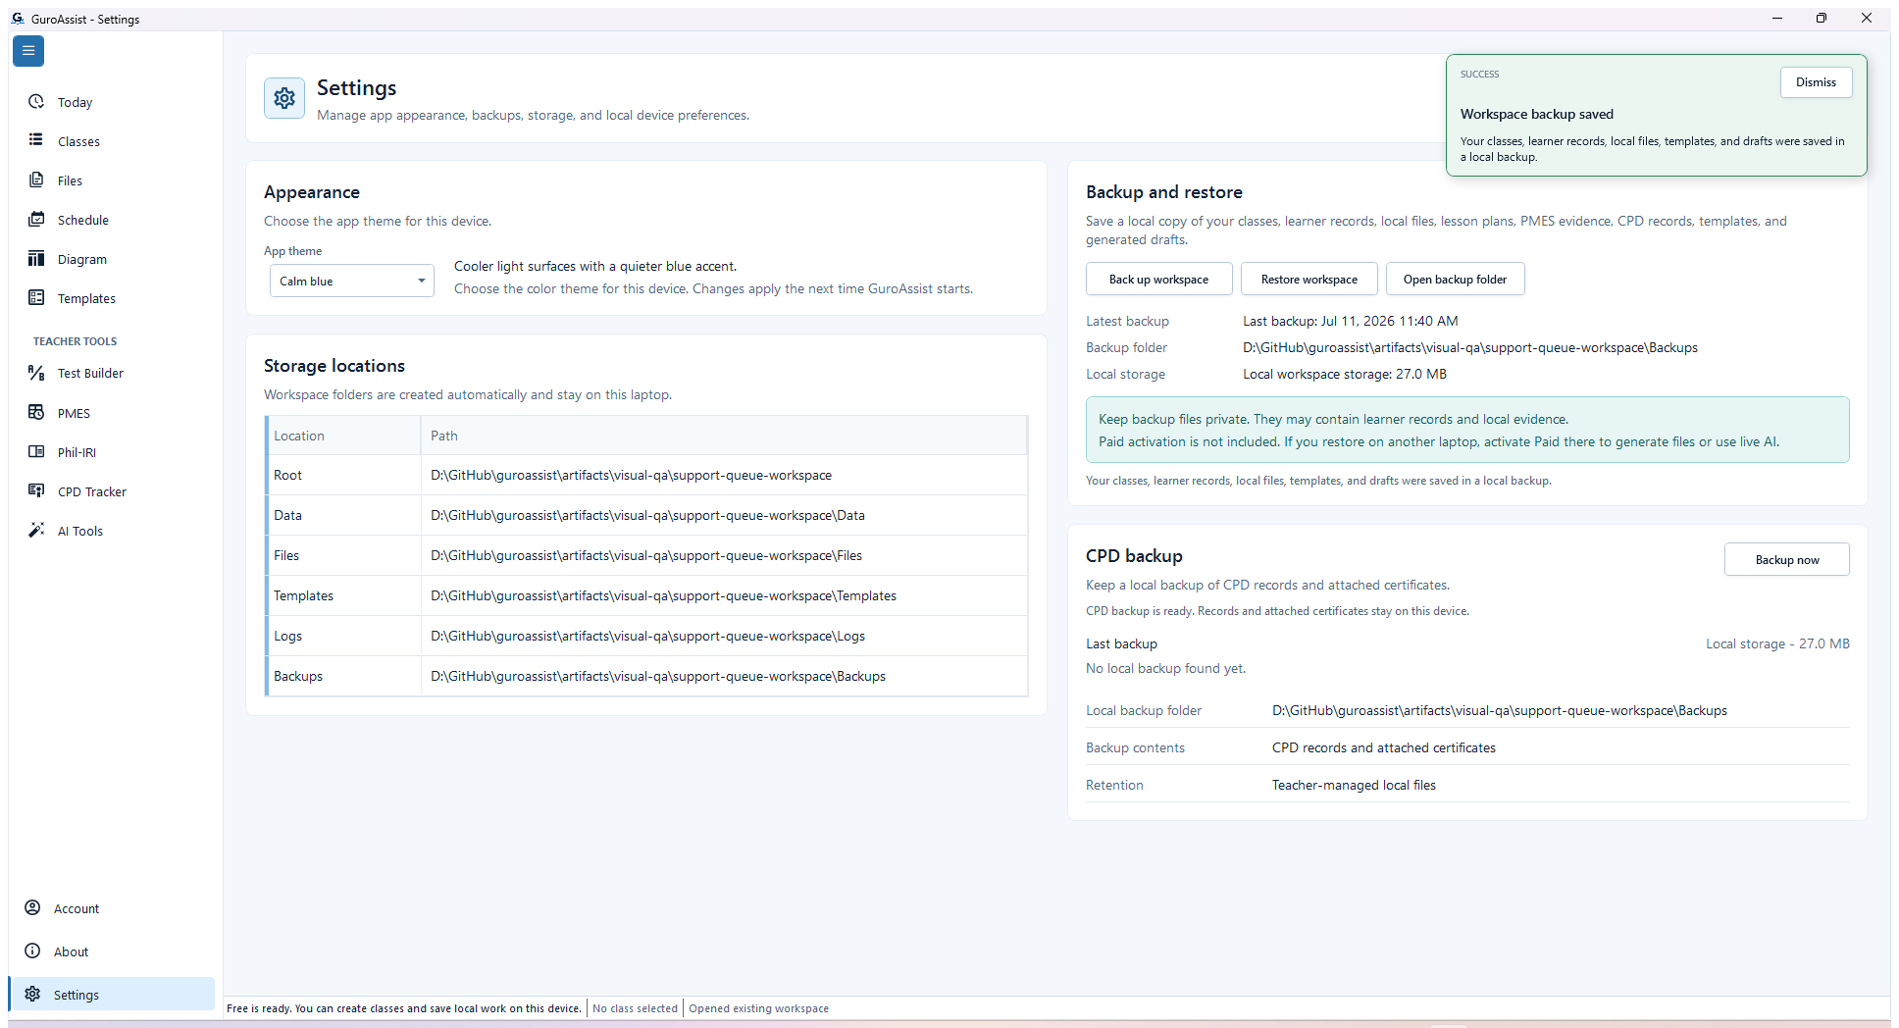Click the Settings gear icon in sidebar
The height and width of the screenshot is (1028, 1899).
pyautogui.click(x=32, y=994)
